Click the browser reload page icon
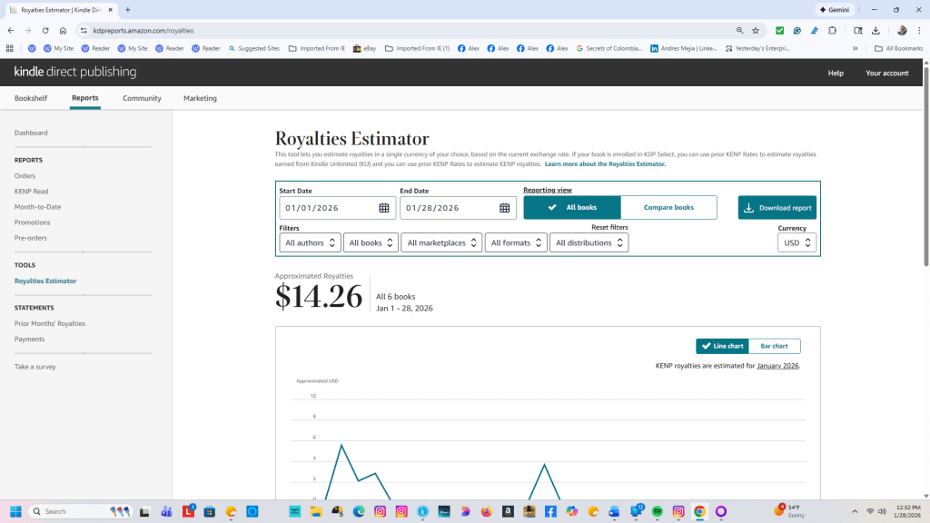This screenshot has width=930, height=523. pyautogui.click(x=45, y=30)
